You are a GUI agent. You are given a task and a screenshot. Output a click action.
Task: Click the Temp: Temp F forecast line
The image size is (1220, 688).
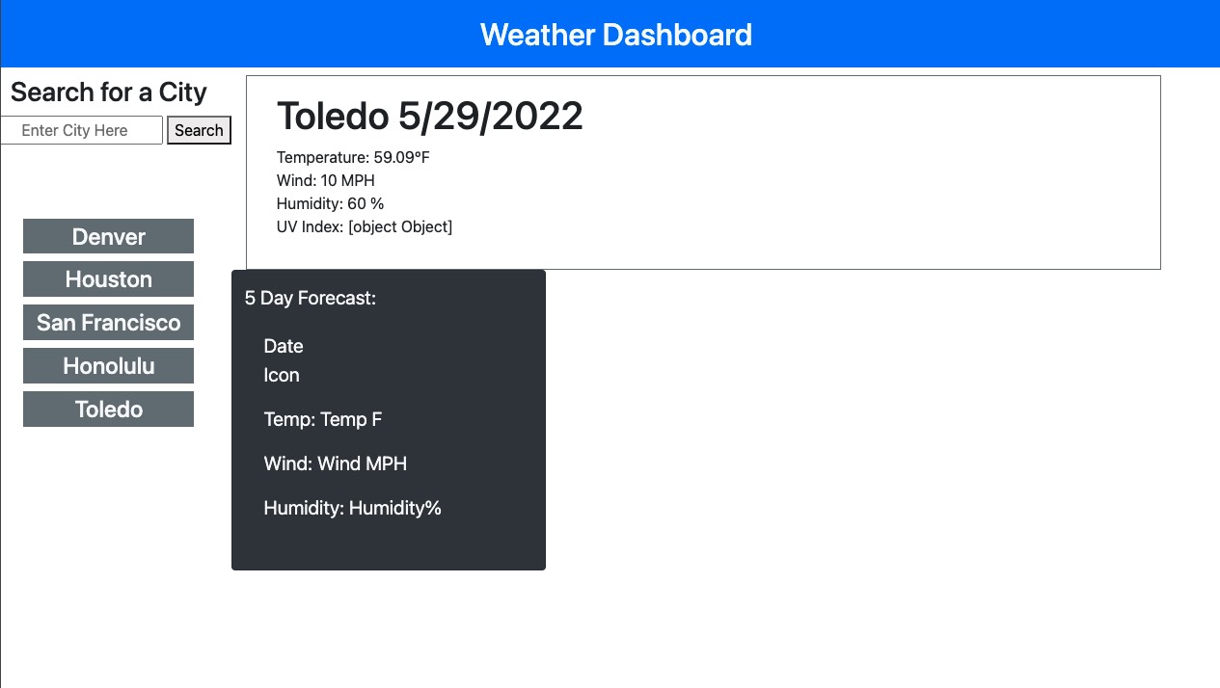pos(323,419)
